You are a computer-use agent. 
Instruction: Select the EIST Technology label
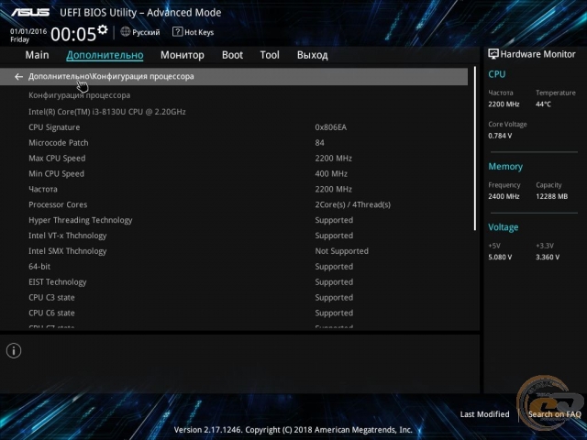tap(58, 282)
